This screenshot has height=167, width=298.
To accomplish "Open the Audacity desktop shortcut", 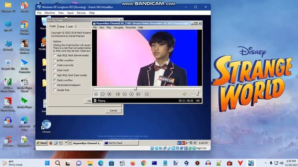I will pyautogui.click(x=8, y=122).
